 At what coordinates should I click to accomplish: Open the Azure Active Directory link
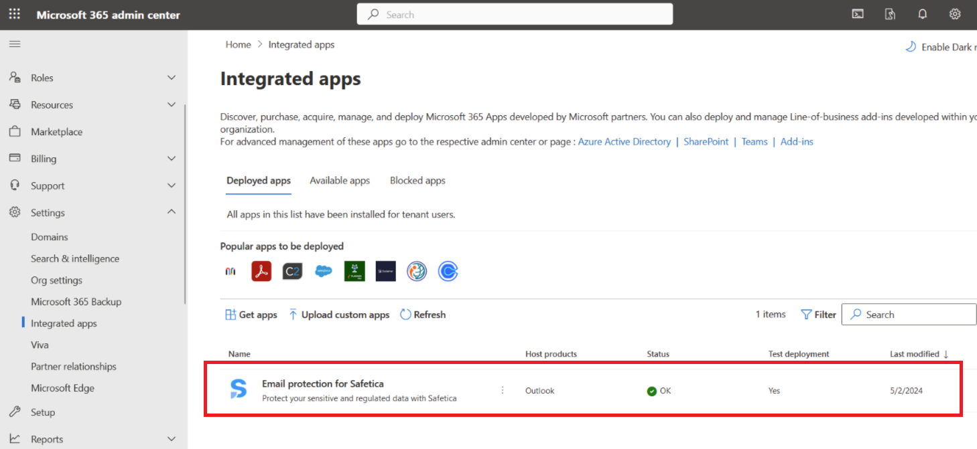point(624,142)
